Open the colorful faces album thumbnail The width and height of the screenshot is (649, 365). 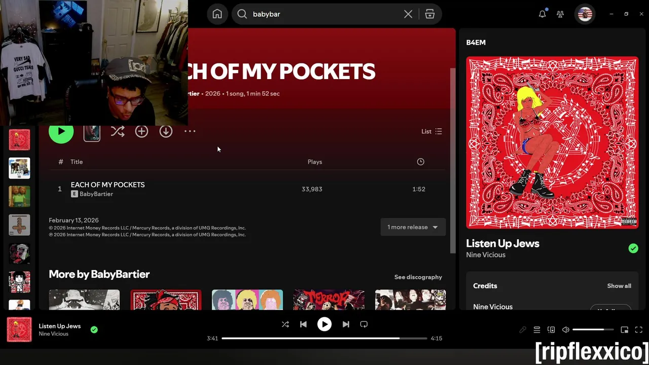coord(247,300)
